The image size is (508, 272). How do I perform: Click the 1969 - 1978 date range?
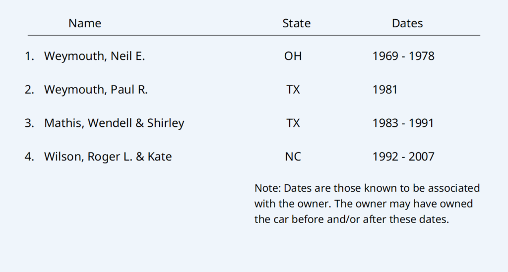pos(403,56)
